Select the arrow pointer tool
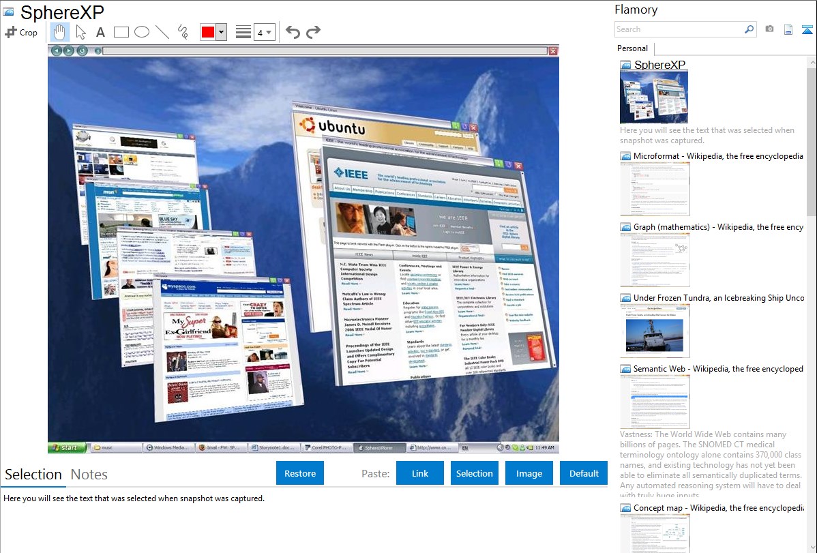817x553 pixels. point(80,32)
